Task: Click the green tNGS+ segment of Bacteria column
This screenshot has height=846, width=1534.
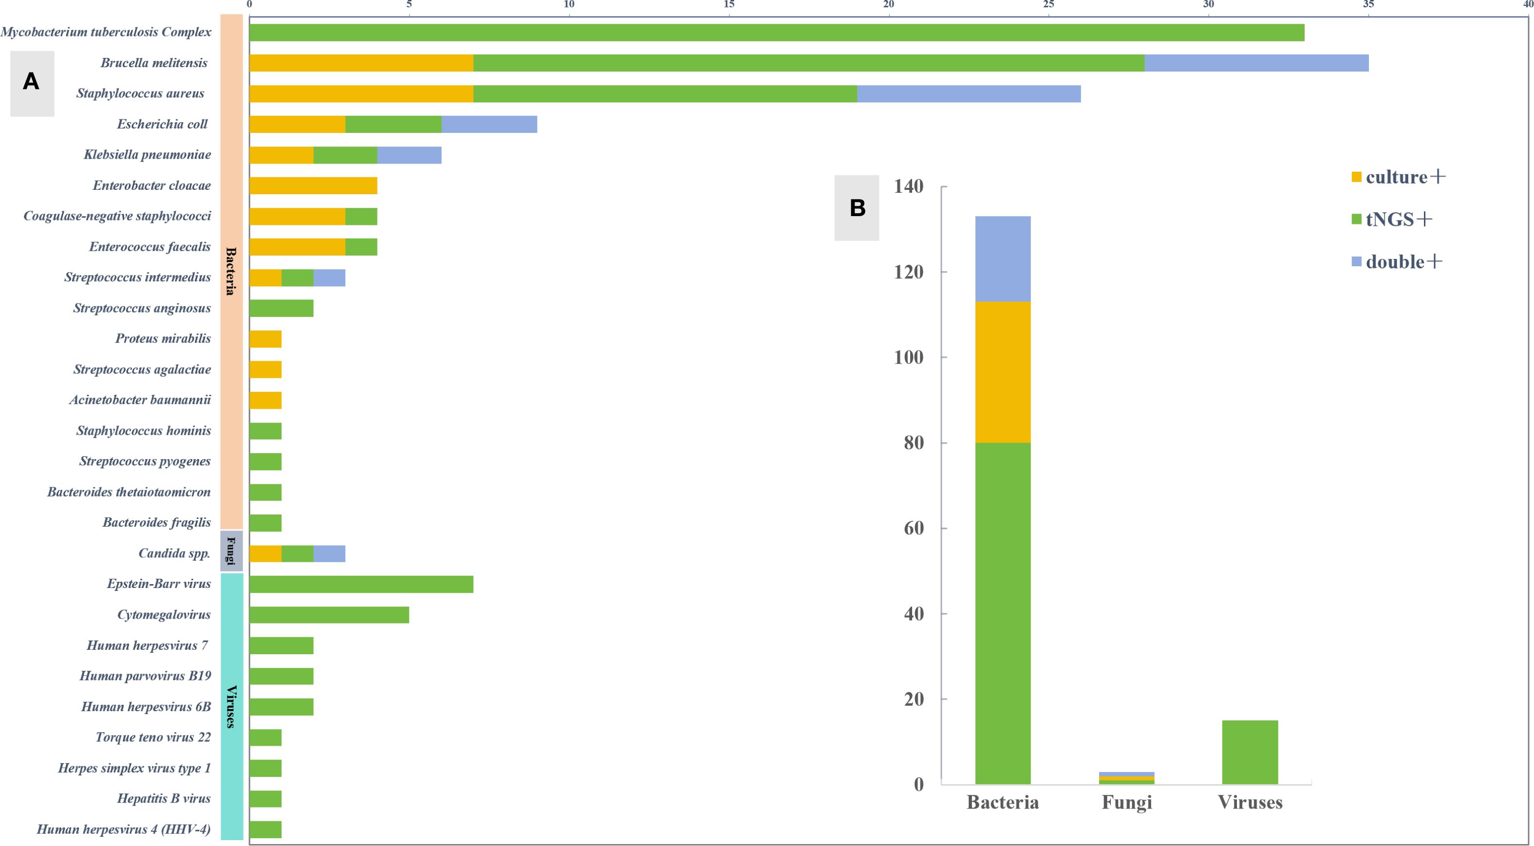Action: [x=1003, y=613]
